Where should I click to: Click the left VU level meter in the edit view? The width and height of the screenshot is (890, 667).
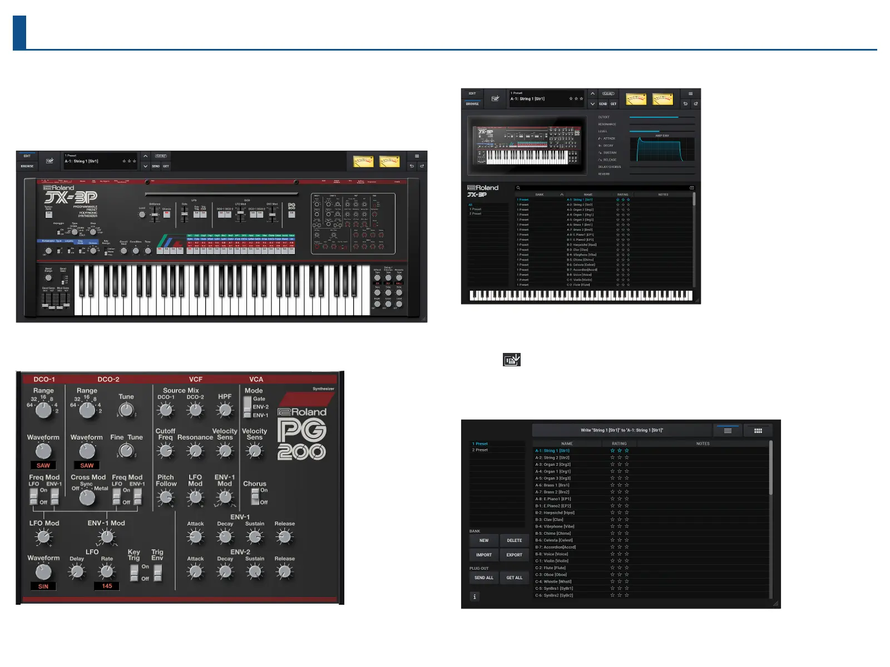click(x=363, y=162)
